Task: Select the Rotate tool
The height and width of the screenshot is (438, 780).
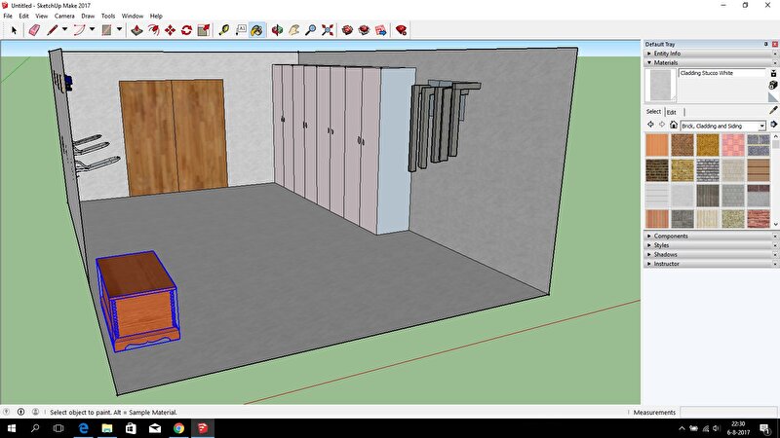Action: [186, 30]
